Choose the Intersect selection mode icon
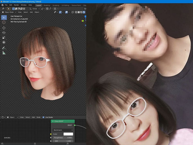The image size is (193, 145). click(24, 9)
